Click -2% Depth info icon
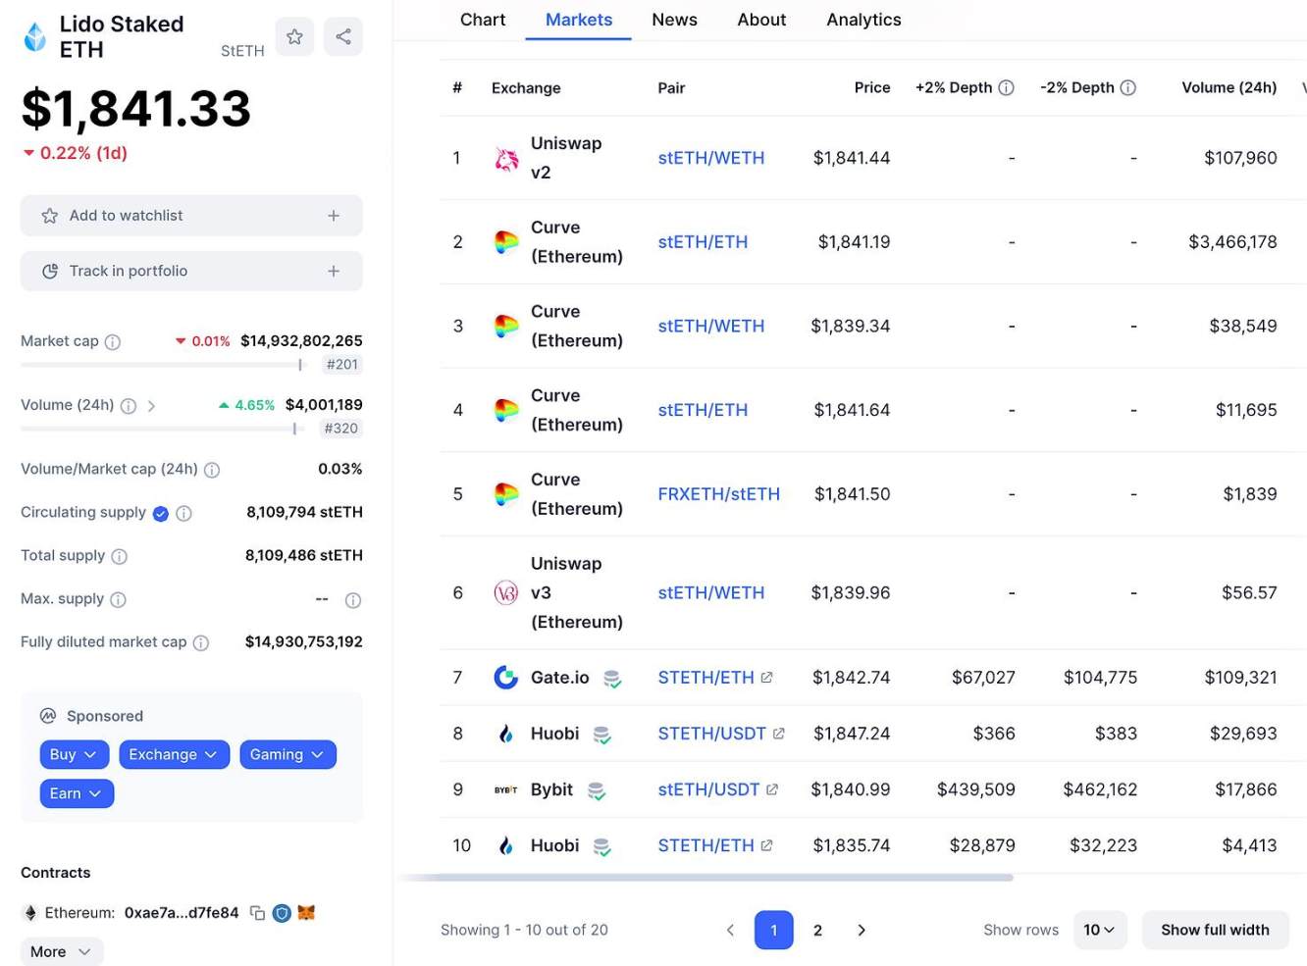Viewport: 1307px width, 966px height. coord(1128,87)
